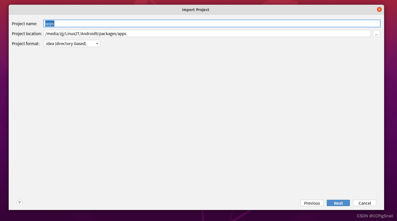Click the Project name input field
The width and height of the screenshot is (397, 221).
point(212,24)
